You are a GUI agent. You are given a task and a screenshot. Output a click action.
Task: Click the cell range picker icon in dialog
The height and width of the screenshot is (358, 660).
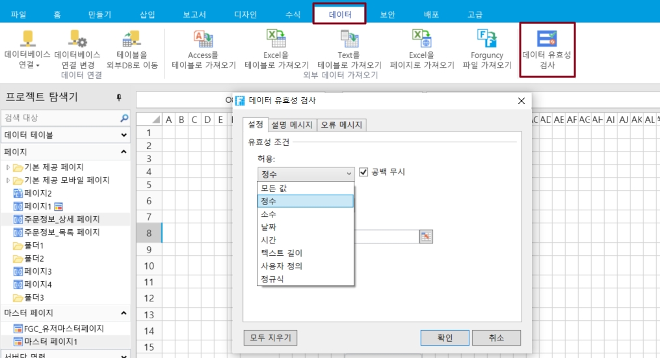coord(426,237)
